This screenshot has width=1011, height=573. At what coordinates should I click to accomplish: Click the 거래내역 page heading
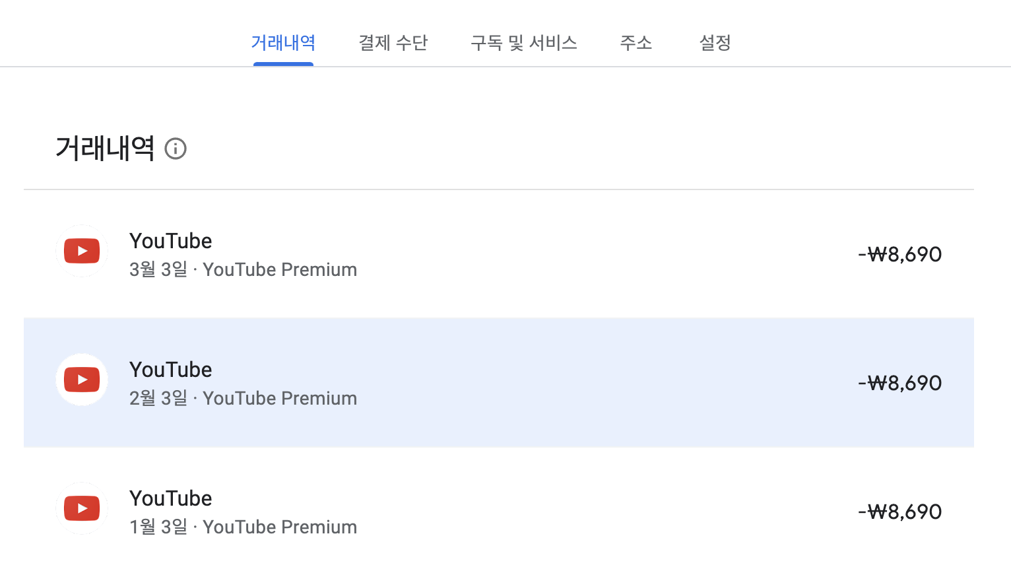[105, 148]
